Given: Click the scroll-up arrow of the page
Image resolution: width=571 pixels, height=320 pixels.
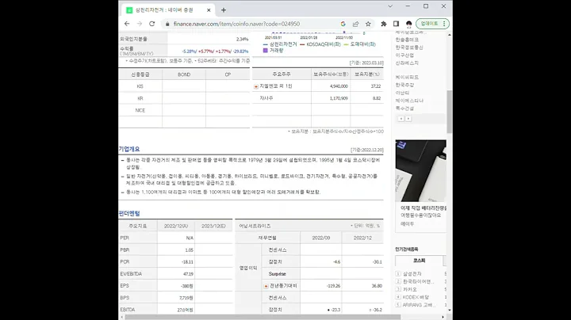Looking at the screenshot, I should tap(450, 35).
